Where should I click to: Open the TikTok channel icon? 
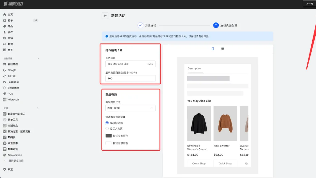pyautogui.click(x=5, y=76)
